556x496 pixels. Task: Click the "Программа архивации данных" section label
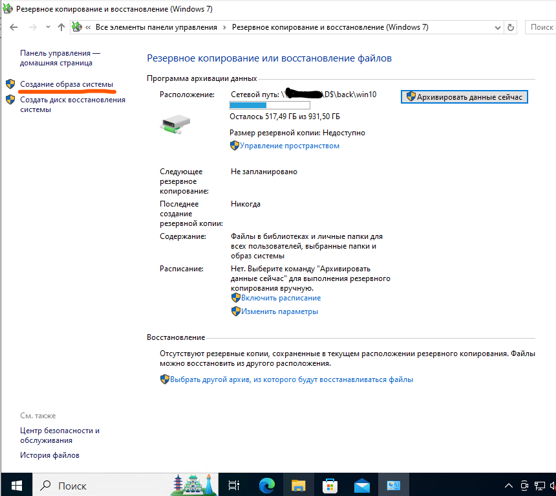(x=202, y=78)
